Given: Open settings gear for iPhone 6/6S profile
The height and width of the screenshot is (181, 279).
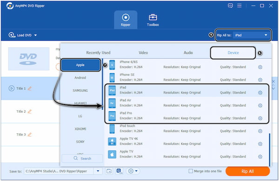Looking at the screenshot, I should [260, 67].
